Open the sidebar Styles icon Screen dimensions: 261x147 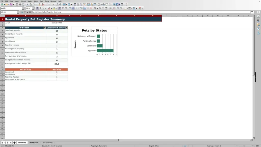258,20
